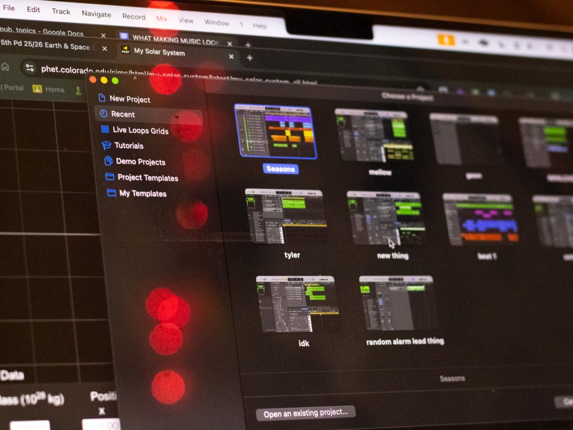Open the Portal bookmark

[13, 87]
